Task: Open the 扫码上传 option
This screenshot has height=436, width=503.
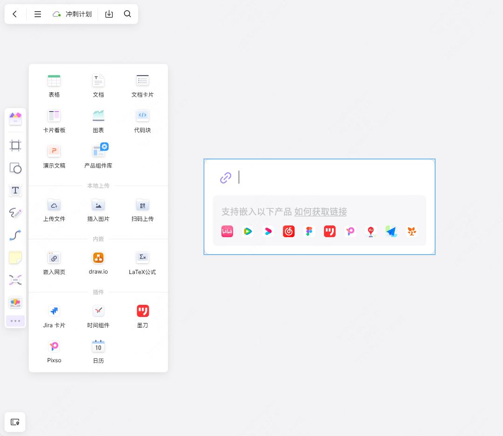Action: tap(142, 209)
